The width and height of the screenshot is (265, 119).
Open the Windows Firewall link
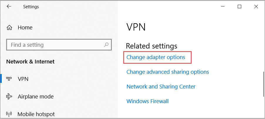148,101
